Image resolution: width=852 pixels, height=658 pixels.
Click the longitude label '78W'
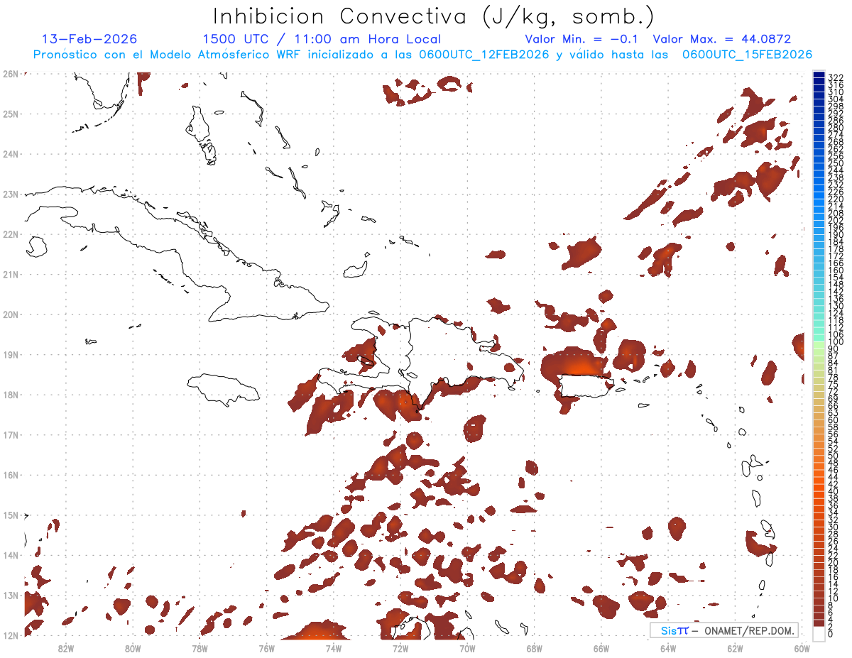click(x=200, y=647)
